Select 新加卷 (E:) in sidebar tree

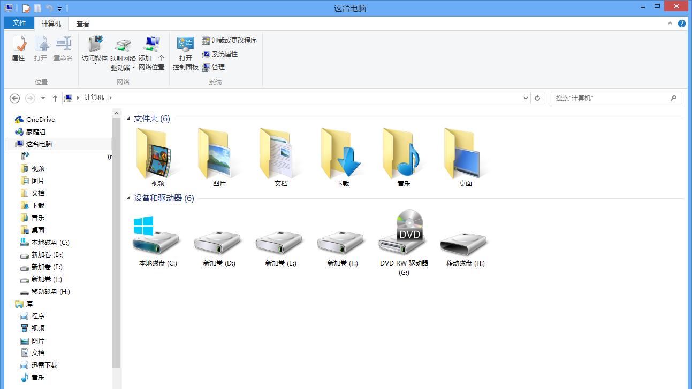pyautogui.click(x=47, y=267)
